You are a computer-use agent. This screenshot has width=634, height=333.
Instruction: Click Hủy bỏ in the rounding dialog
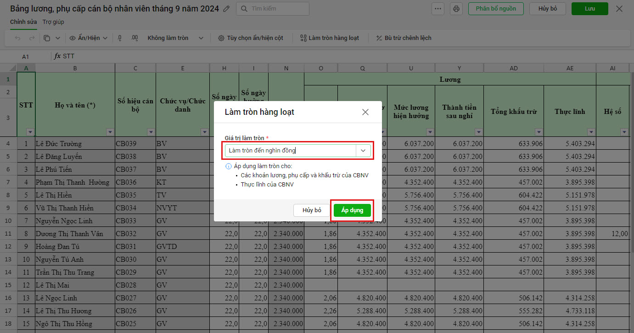[312, 210]
